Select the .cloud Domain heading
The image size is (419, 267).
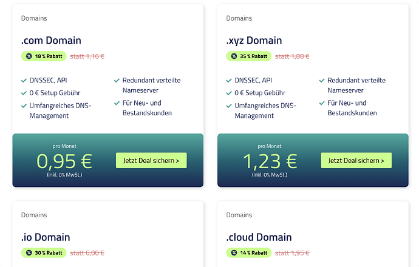[259, 237]
